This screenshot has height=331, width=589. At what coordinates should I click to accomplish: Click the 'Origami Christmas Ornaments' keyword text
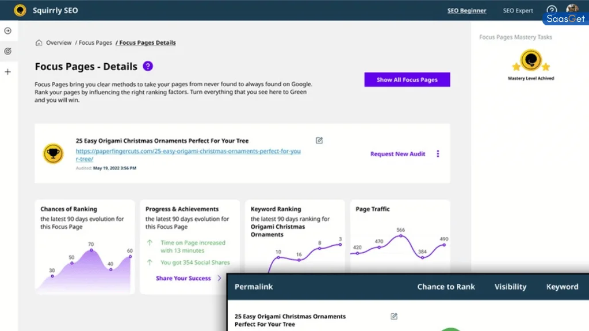[278, 230]
